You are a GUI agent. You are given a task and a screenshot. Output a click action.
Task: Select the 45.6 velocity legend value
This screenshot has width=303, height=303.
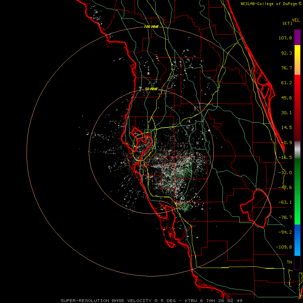pyautogui.click(x=287, y=98)
